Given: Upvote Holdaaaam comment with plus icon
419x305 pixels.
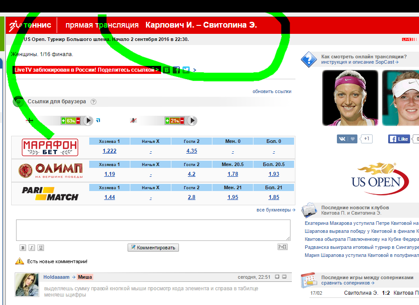Looking at the screenshot, I should coord(277,277).
